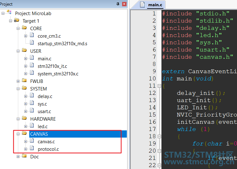Select the highlighted CANVAS group label
The width and height of the screenshot is (237, 169).
point(39,134)
